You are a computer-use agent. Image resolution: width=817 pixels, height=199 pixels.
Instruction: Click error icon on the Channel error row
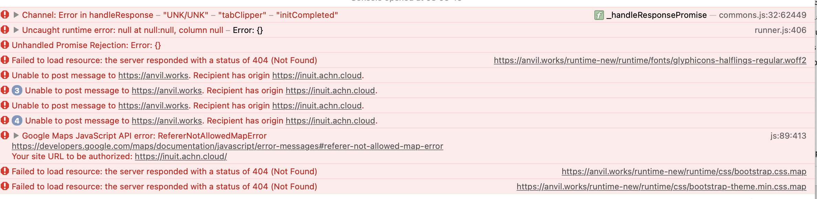(x=5, y=15)
